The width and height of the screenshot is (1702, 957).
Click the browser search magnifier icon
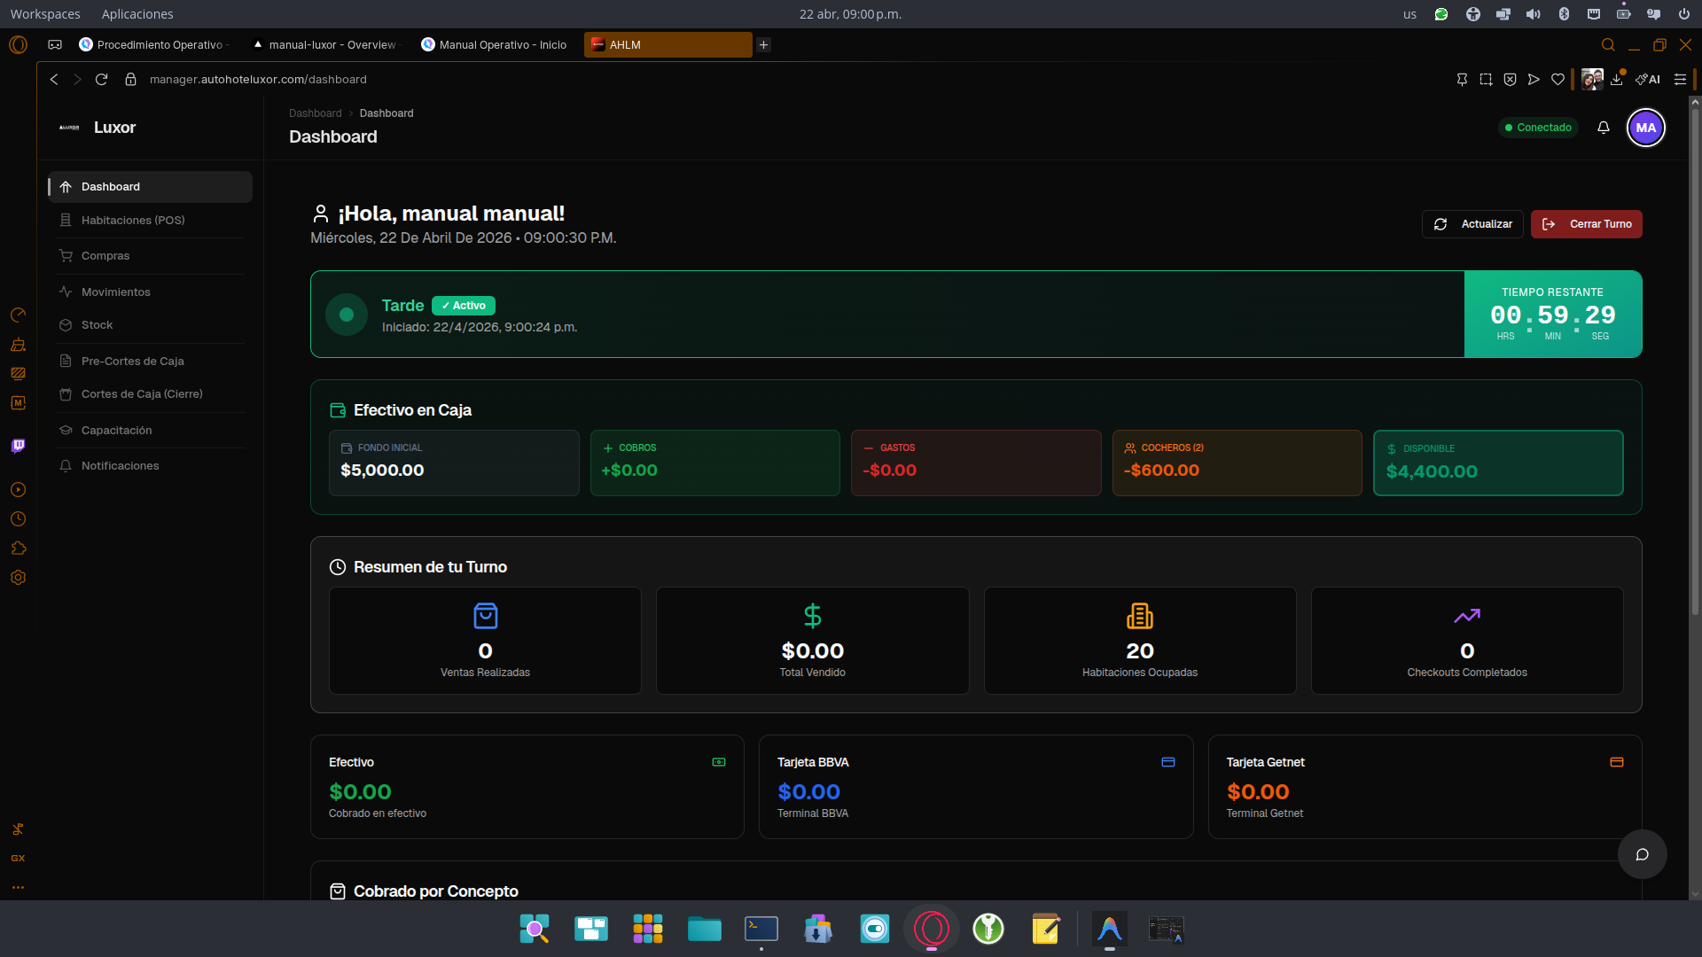[1608, 44]
